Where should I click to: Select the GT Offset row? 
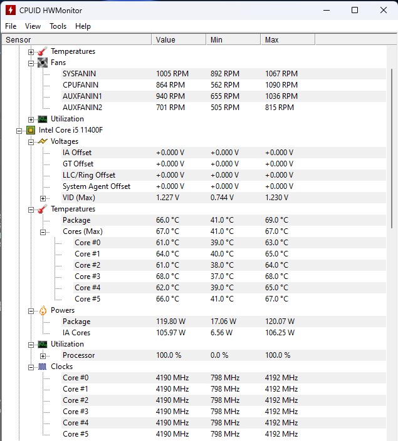pyautogui.click(x=224, y=164)
